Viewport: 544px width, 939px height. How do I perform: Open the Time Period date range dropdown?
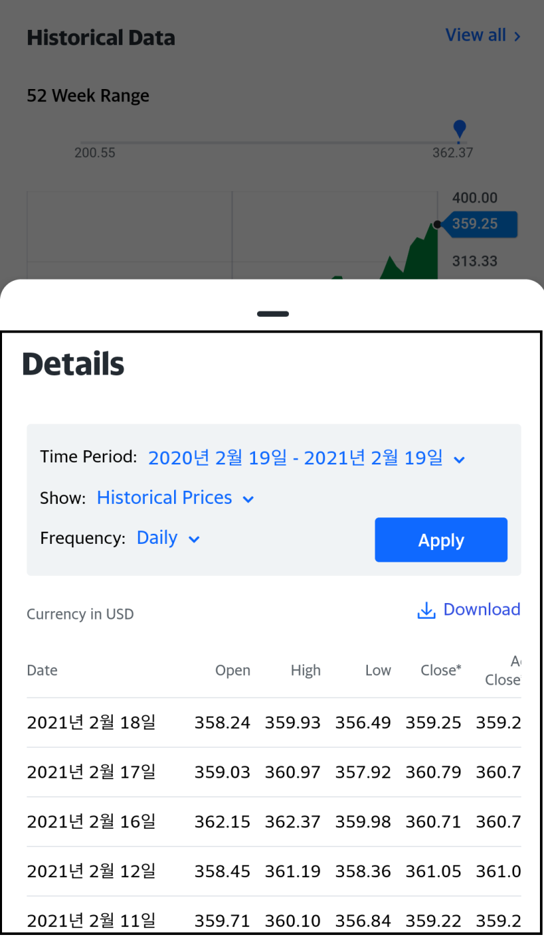pyautogui.click(x=295, y=458)
